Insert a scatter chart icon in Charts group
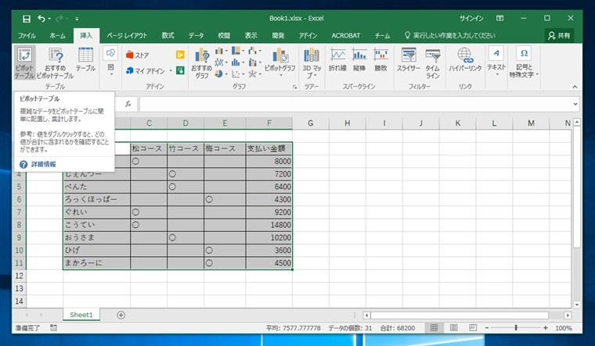595x346 pixels. tap(237, 74)
